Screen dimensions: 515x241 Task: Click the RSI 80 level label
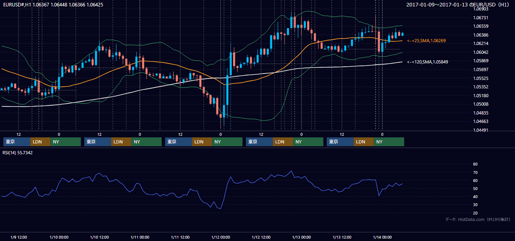475,164
